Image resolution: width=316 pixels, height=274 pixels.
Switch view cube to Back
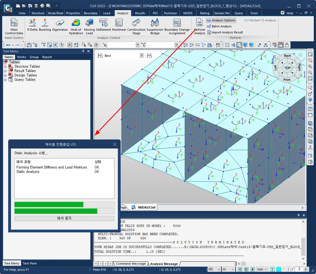click(x=287, y=56)
